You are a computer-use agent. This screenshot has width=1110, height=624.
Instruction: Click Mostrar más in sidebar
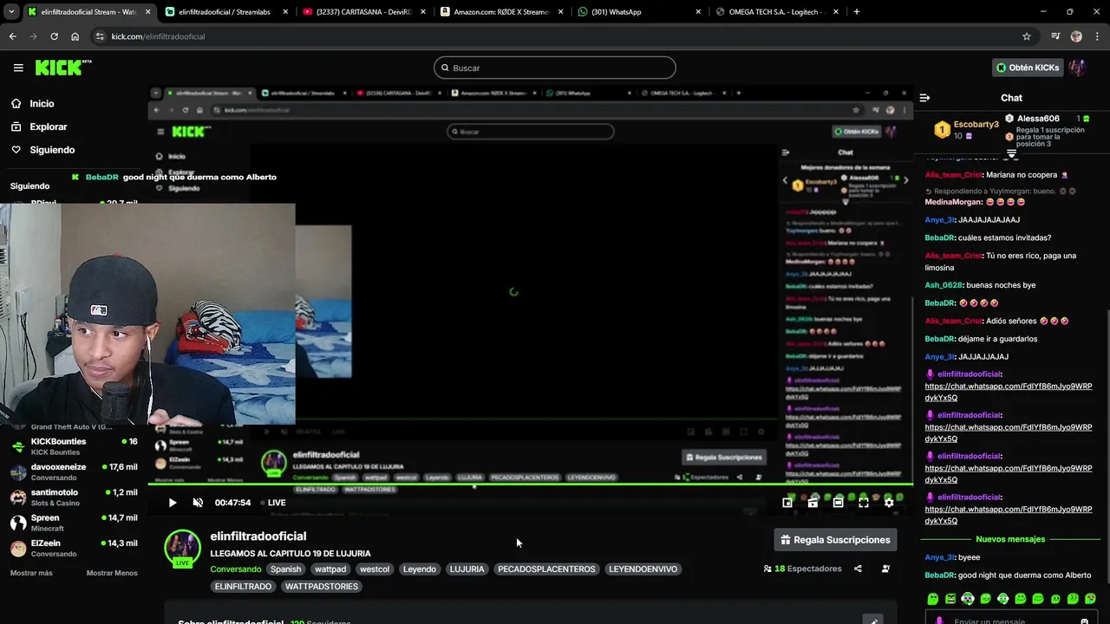tap(31, 573)
